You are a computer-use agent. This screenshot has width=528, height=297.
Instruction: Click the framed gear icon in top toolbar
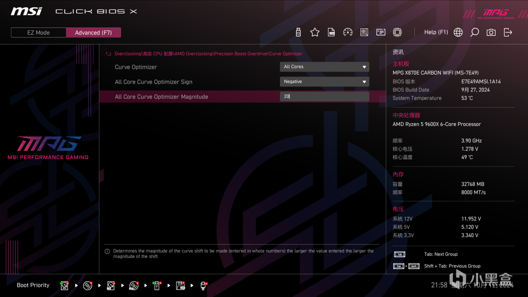click(364, 33)
